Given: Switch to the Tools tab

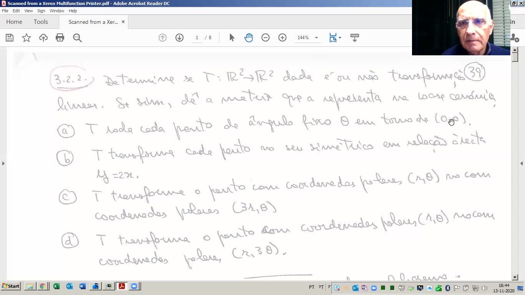Looking at the screenshot, I should (x=41, y=22).
